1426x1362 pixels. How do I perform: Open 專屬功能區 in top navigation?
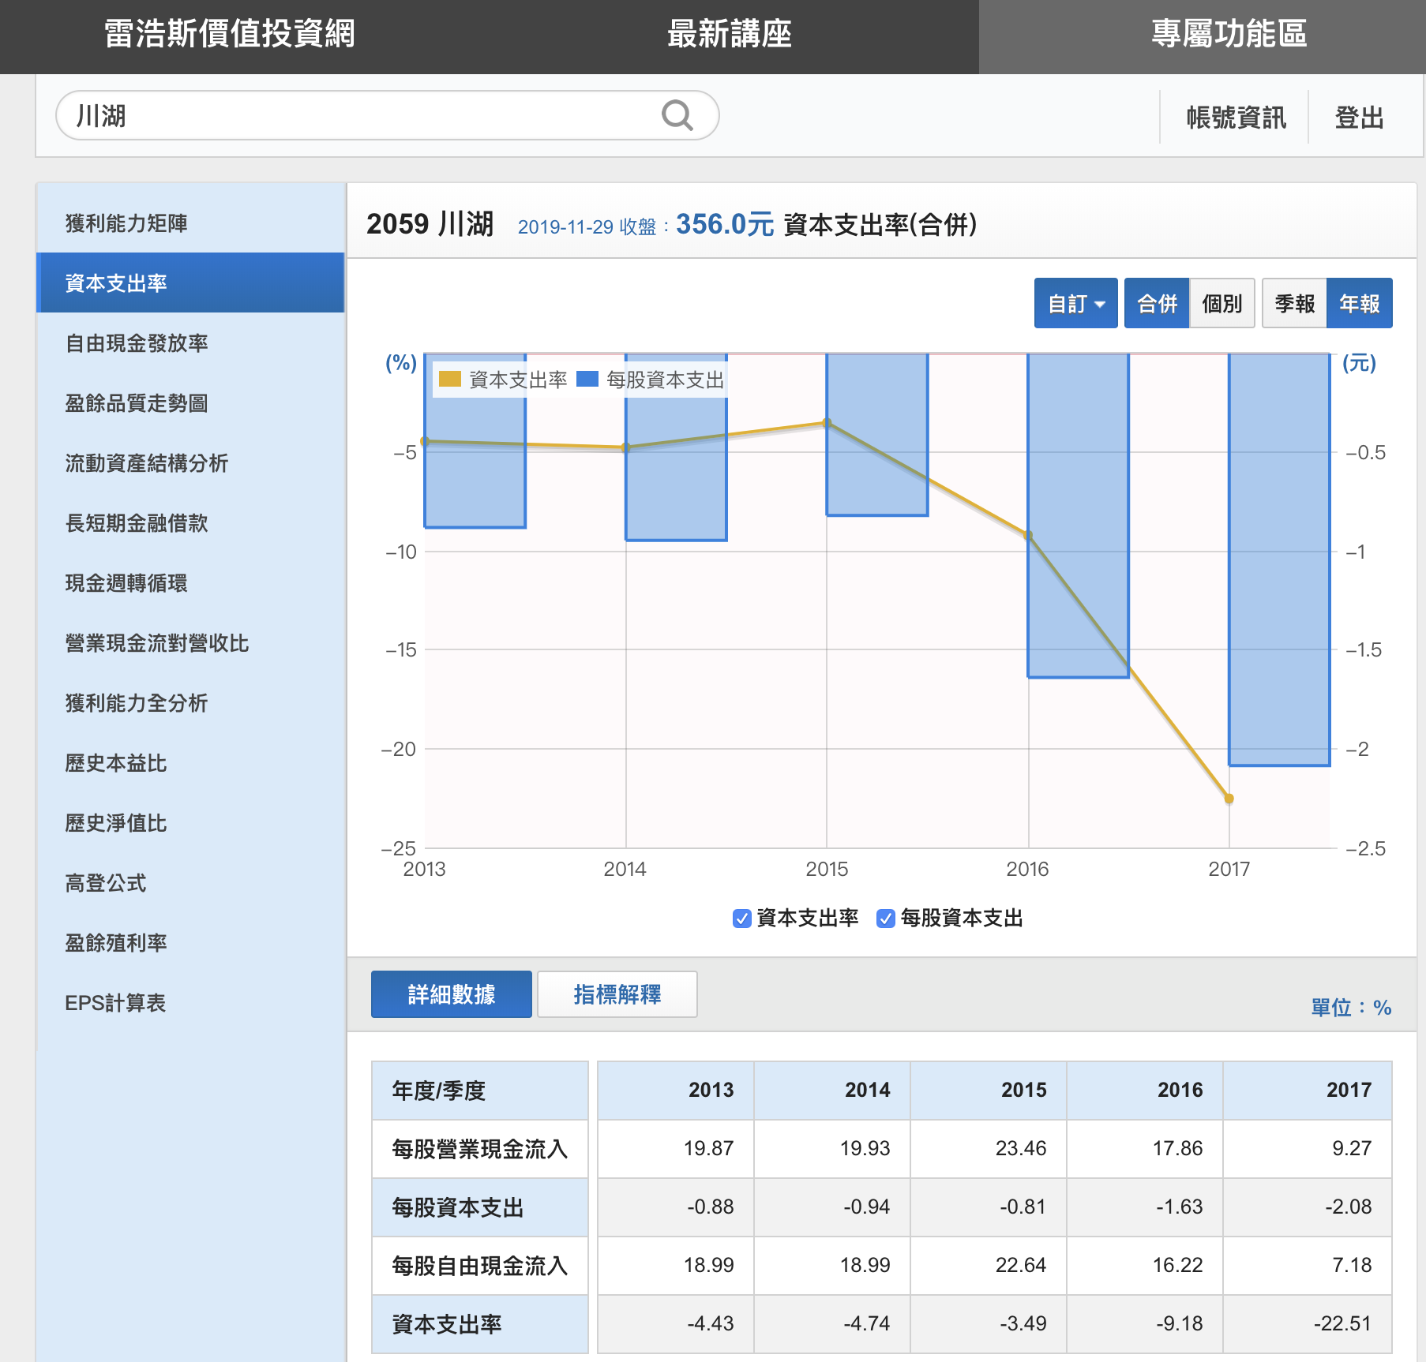pos(1229,35)
